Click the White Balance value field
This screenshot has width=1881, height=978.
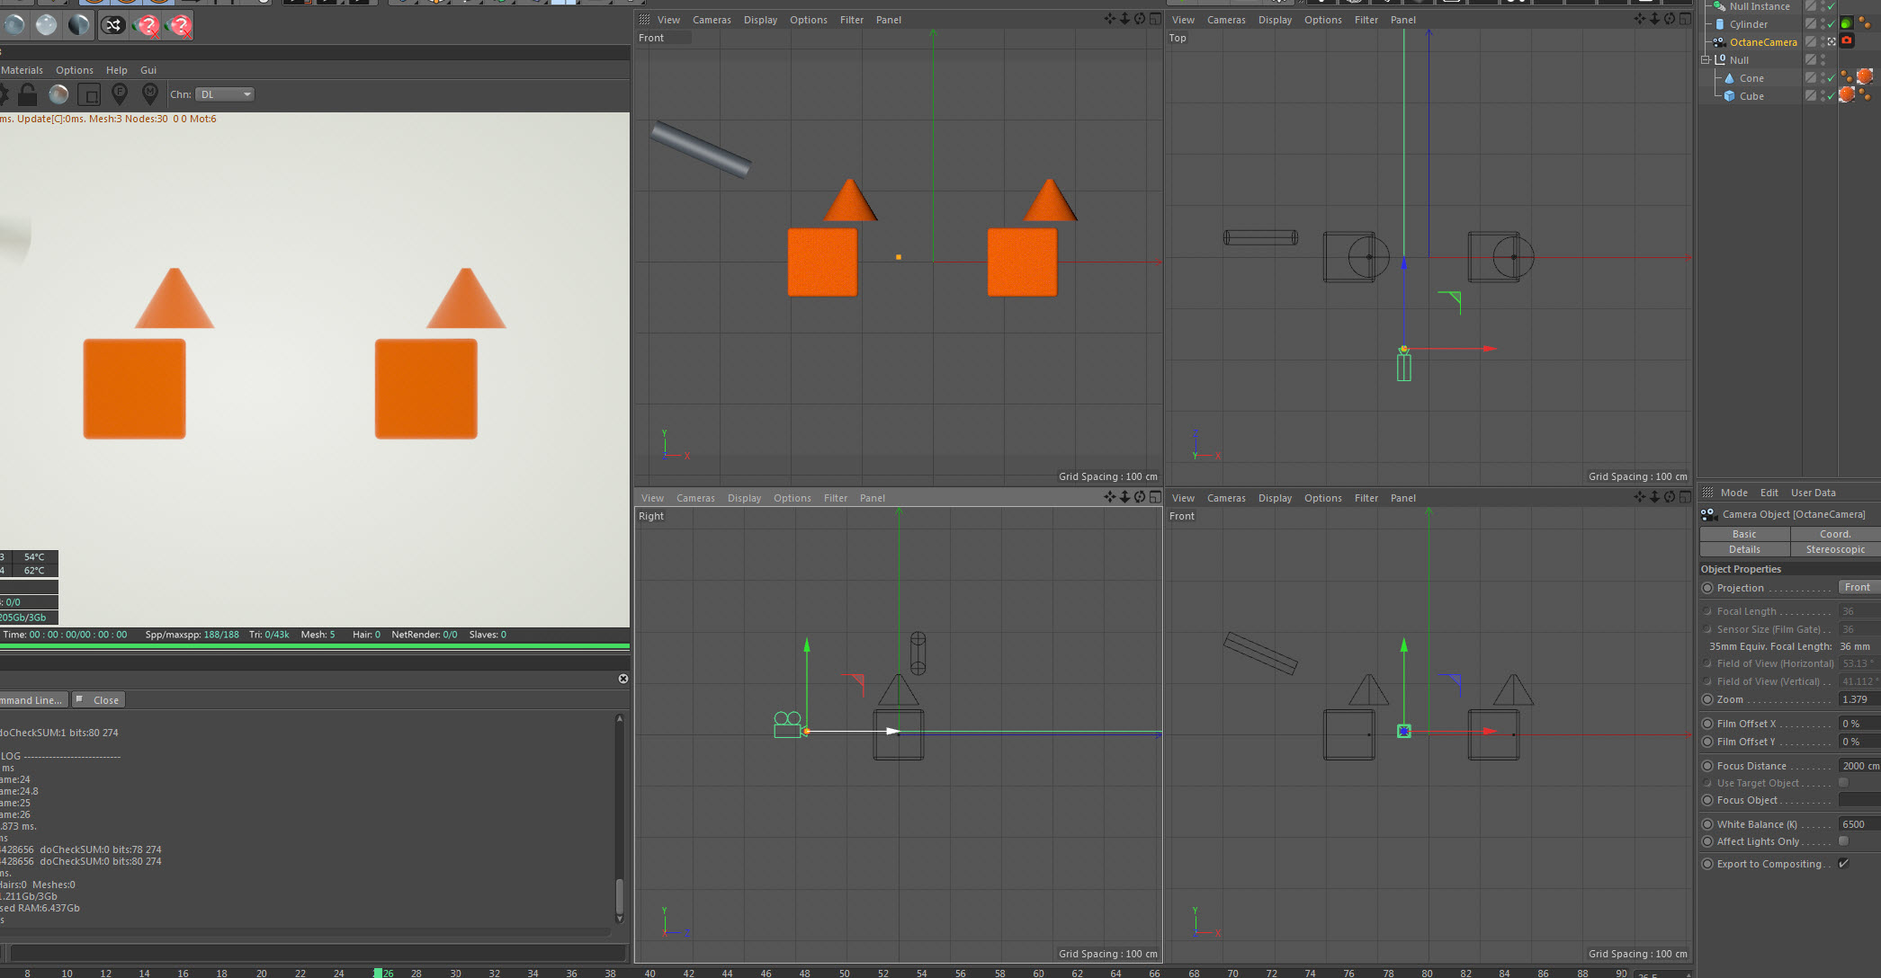1858,824
